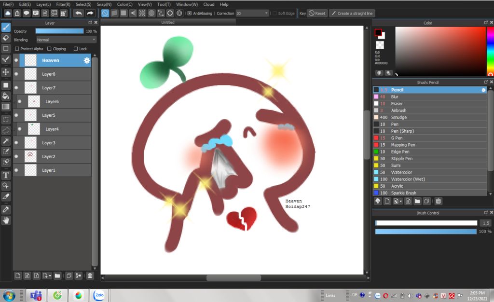Select the Watercolor (Wet) brush
Screen dimensions: 494x302
click(430, 179)
